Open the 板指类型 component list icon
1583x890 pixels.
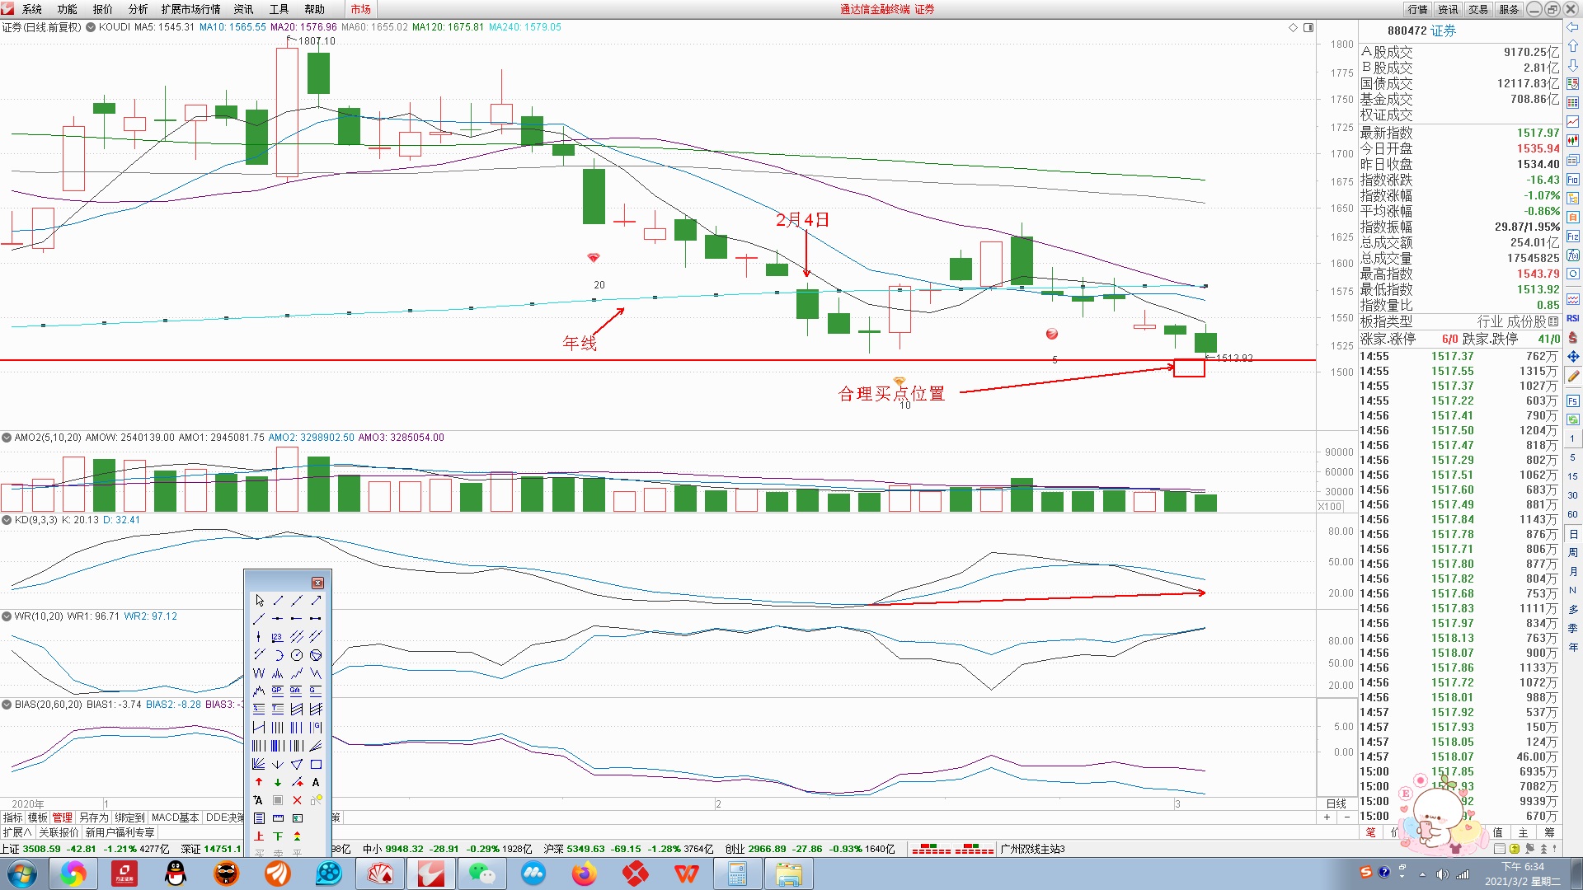pyautogui.click(x=1553, y=321)
